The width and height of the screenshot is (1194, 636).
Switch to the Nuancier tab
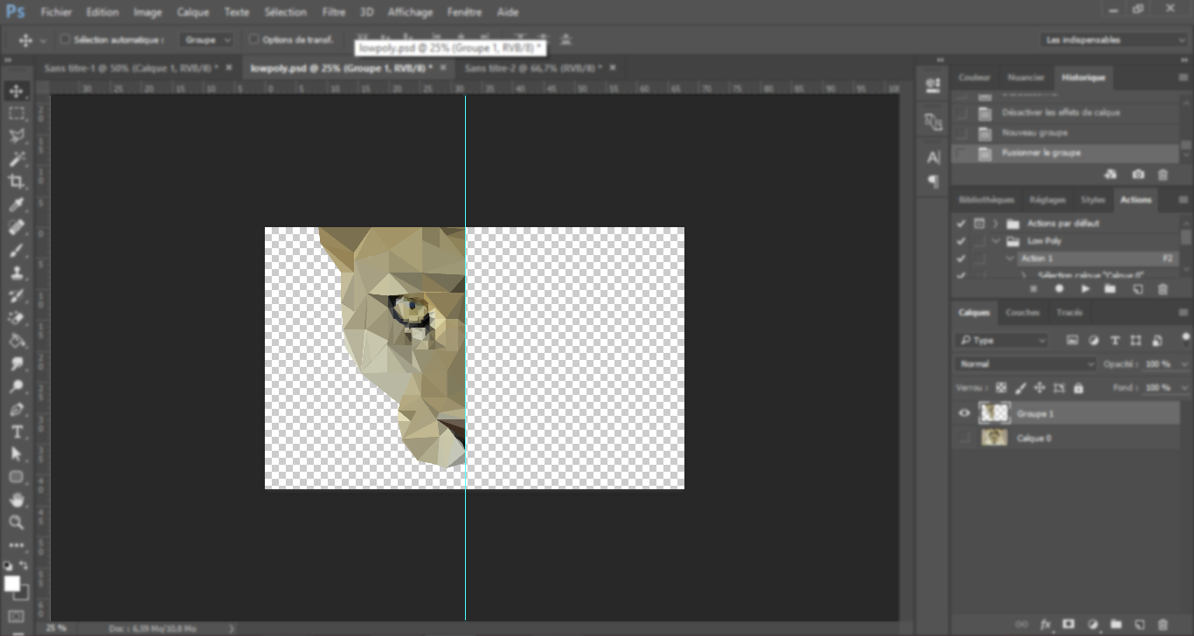tap(1025, 78)
